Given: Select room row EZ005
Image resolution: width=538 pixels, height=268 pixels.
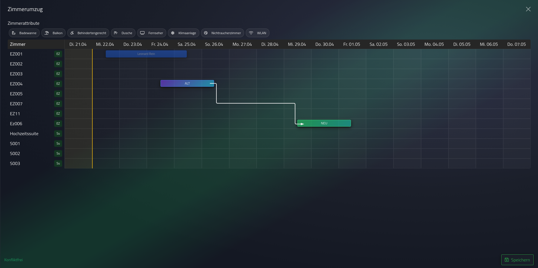Looking at the screenshot, I should point(36,94).
